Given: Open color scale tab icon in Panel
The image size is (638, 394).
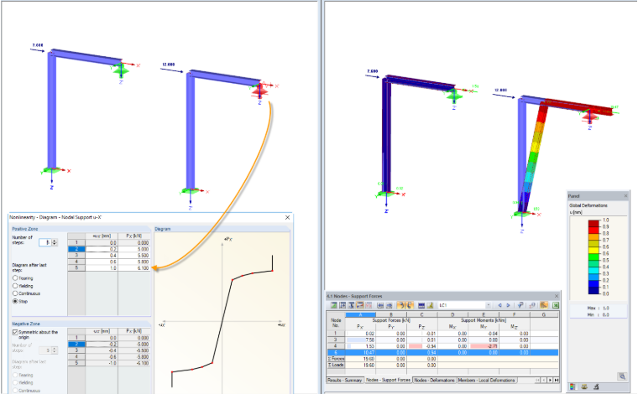Looking at the screenshot, I should coord(573,387).
